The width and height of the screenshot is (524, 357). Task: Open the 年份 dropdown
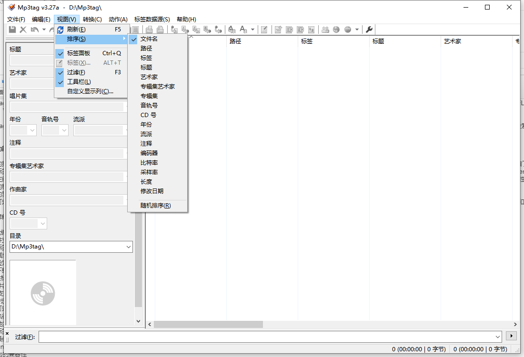(32, 130)
